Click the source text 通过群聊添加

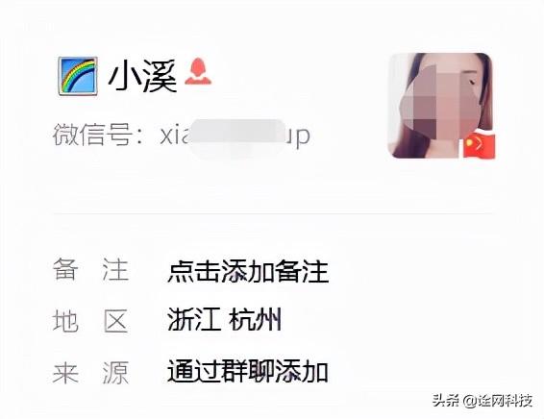[x=248, y=372]
